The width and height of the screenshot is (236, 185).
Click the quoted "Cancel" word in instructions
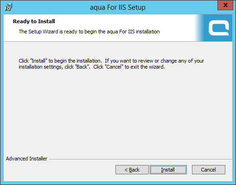[x=114, y=67]
